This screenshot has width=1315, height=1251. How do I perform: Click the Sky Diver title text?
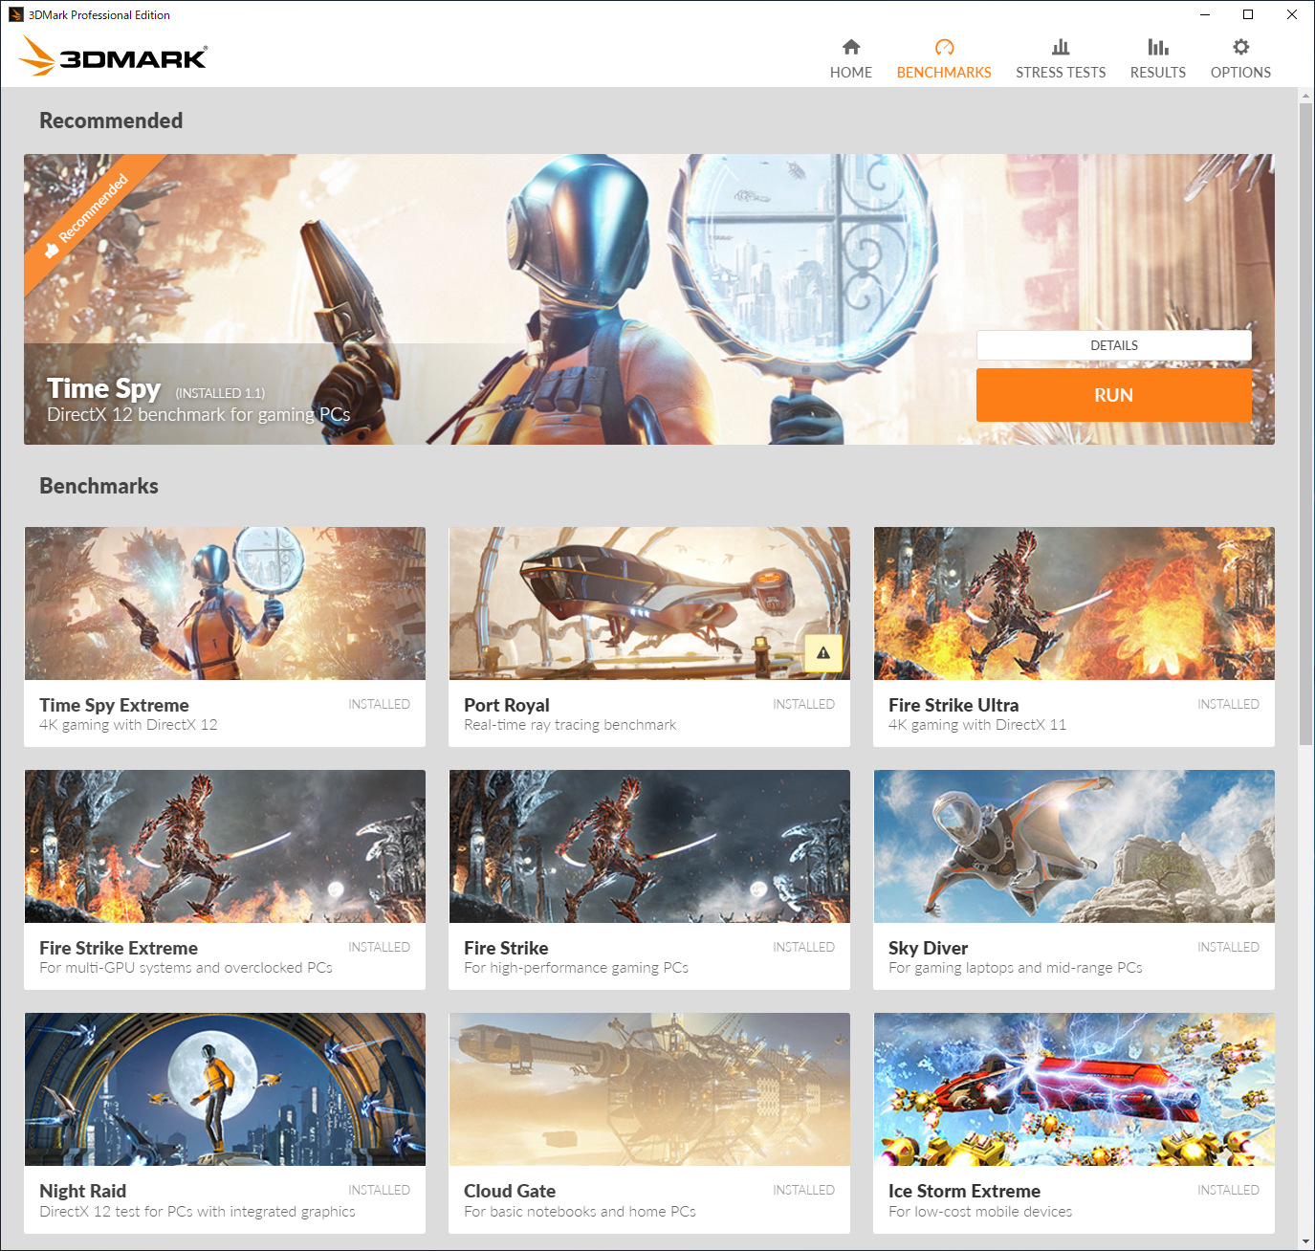click(x=929, y=948)
